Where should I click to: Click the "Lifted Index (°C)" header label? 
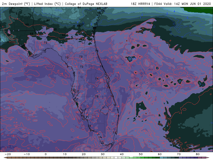(x=47, y=4)
